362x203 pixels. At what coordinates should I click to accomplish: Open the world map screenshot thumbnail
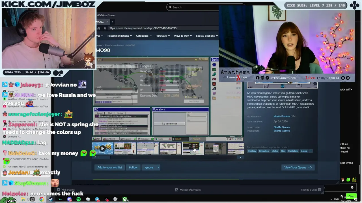coord(170,148)
